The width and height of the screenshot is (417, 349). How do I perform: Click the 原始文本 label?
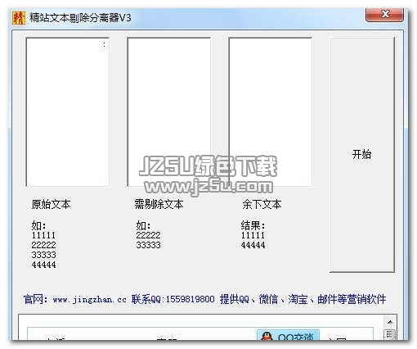51,204
